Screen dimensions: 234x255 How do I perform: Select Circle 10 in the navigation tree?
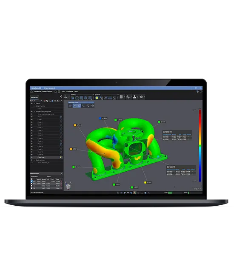point(40,147)
